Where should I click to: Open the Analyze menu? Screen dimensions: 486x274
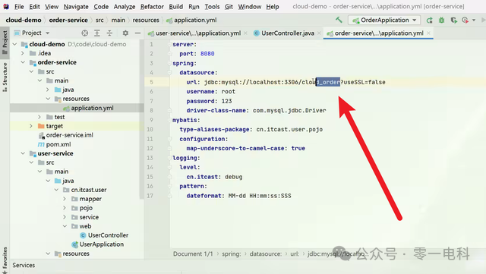pyautogui.click(x=125, y=7)
